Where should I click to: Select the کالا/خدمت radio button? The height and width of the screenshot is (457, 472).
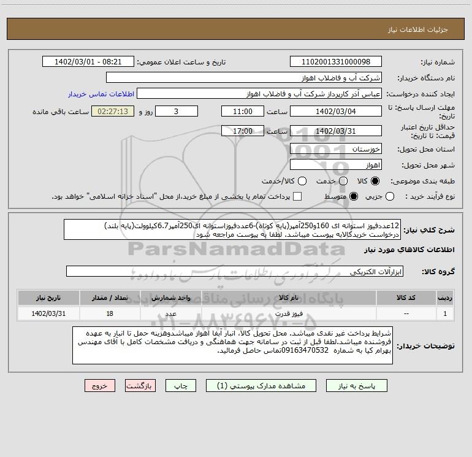coord(302,181)
